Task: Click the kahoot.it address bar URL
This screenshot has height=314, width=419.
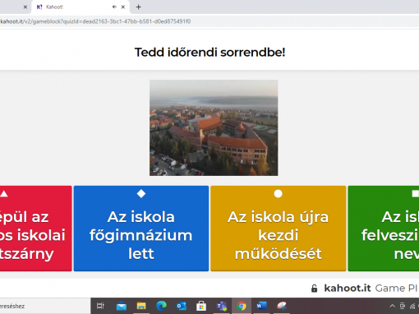Action: coord(95,21)
